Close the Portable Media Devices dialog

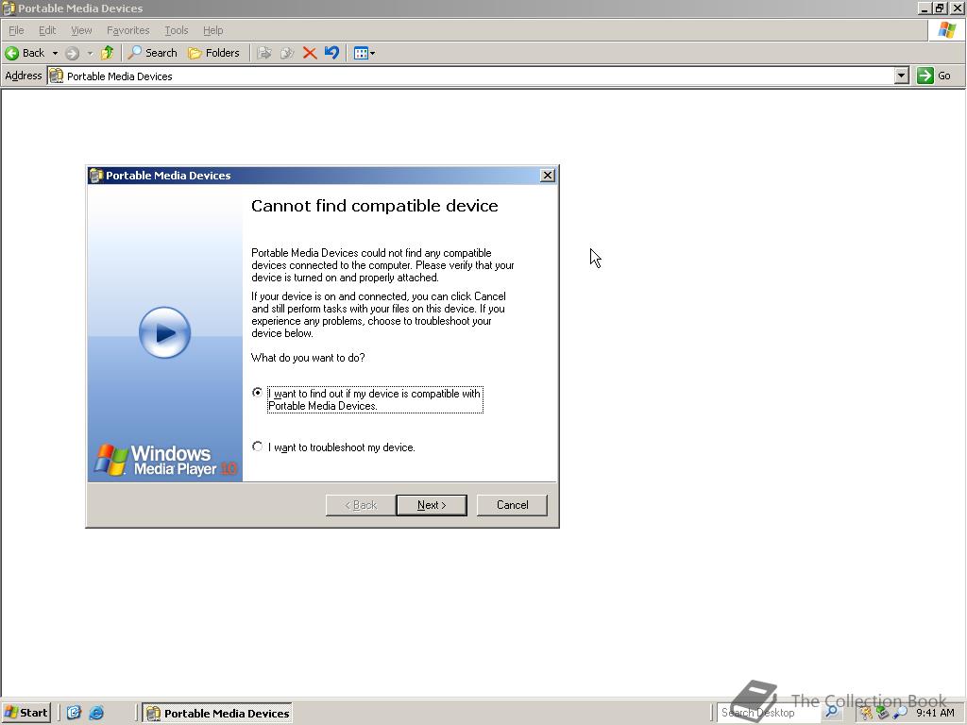point(547,176)
